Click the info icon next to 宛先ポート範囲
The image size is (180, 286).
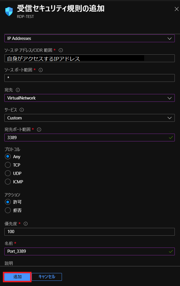pos(39,130)
